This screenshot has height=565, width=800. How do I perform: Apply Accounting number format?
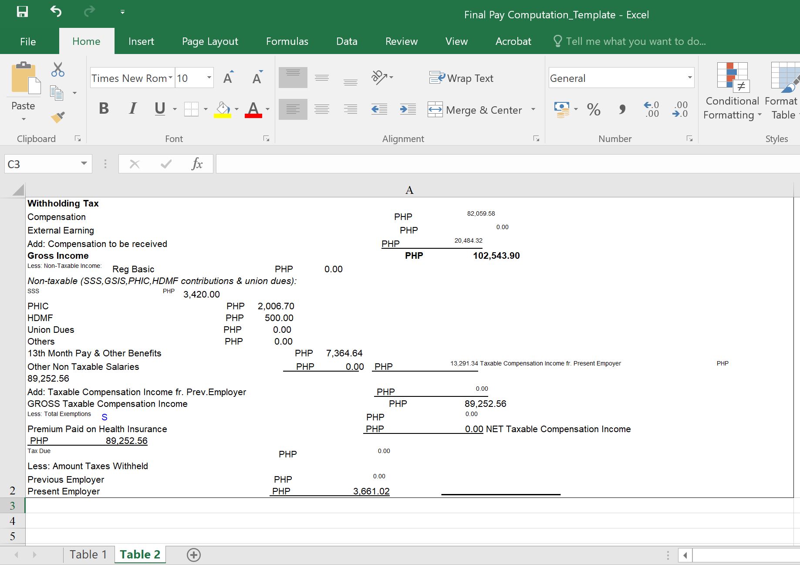tap(561, 109)
